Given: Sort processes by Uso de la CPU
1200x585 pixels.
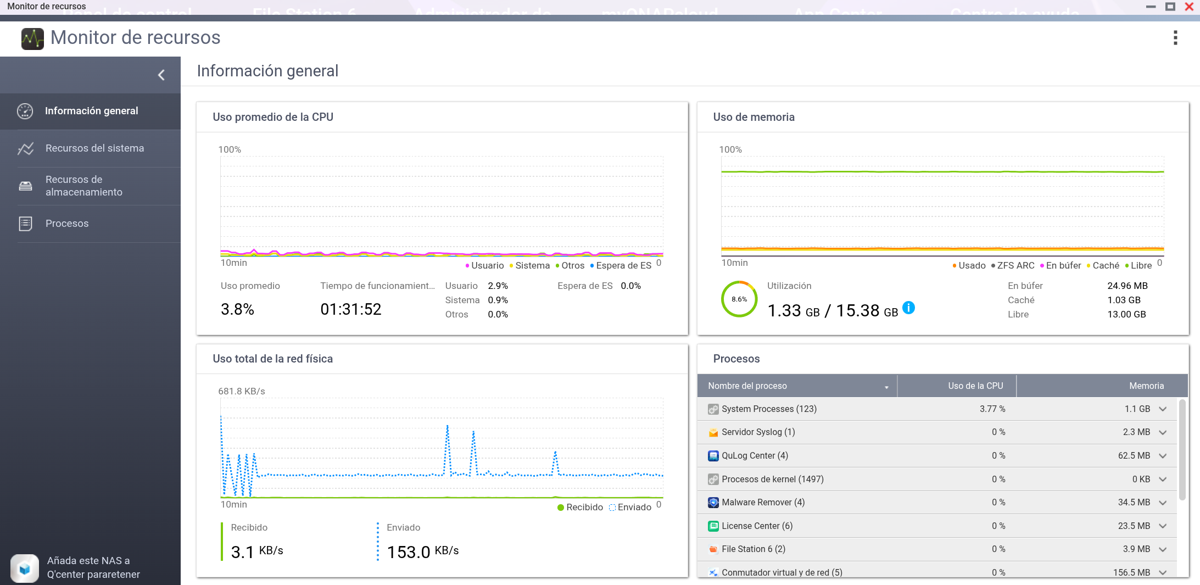Looking at the screenshot, I should tap(975, 386).
